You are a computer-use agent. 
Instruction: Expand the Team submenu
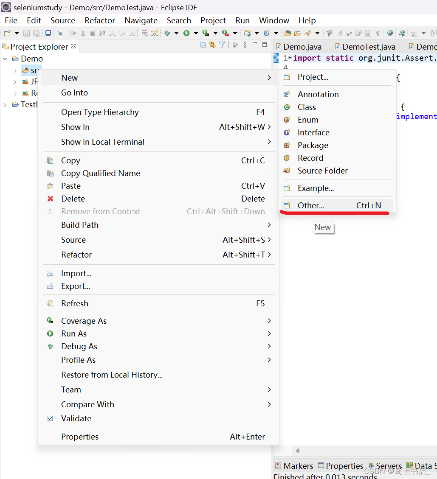(269, 389)
